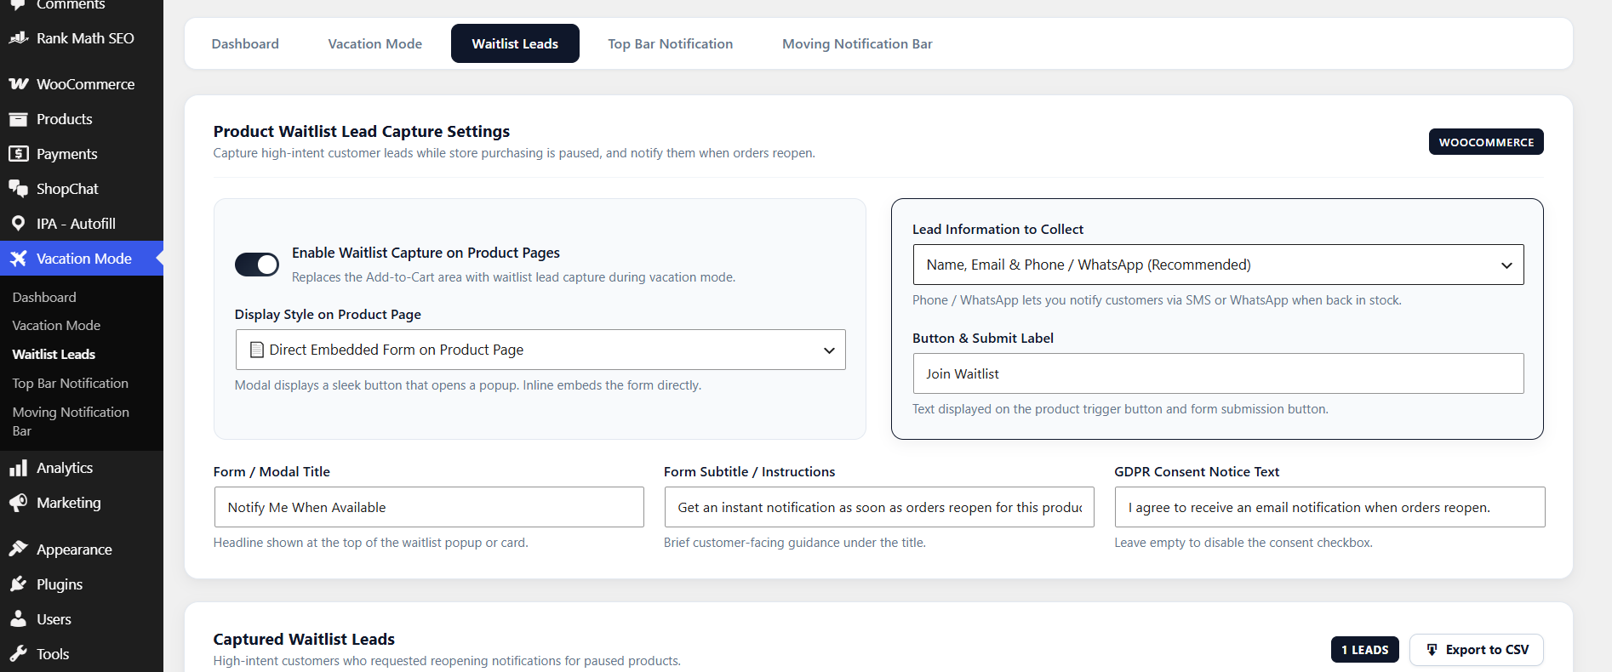Click the Users person icon
The height and width of the screenshot is (672, 1612).
click(18, 619)
